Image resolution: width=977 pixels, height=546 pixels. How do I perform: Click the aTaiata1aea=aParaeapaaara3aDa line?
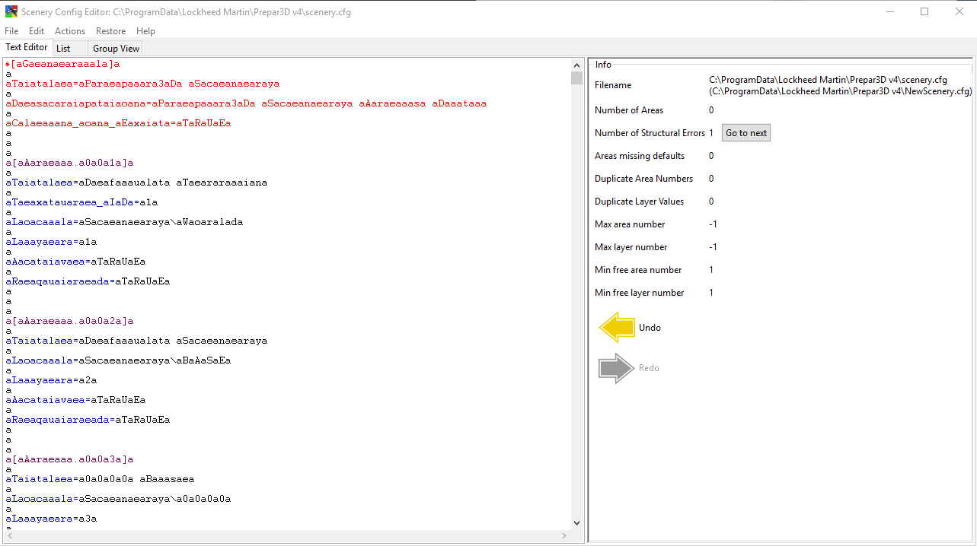(142, 84)
